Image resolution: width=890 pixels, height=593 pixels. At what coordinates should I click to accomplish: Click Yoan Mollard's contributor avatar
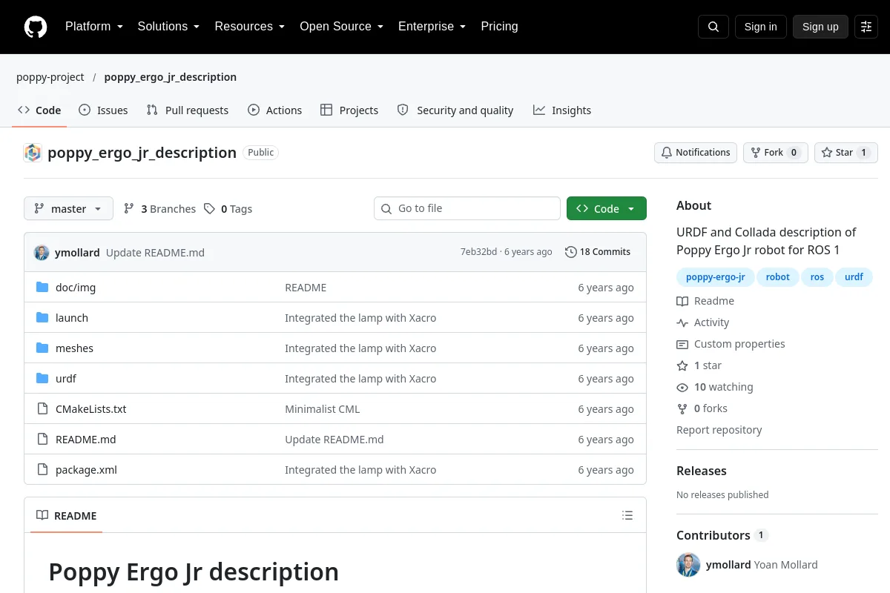point(688,565)
